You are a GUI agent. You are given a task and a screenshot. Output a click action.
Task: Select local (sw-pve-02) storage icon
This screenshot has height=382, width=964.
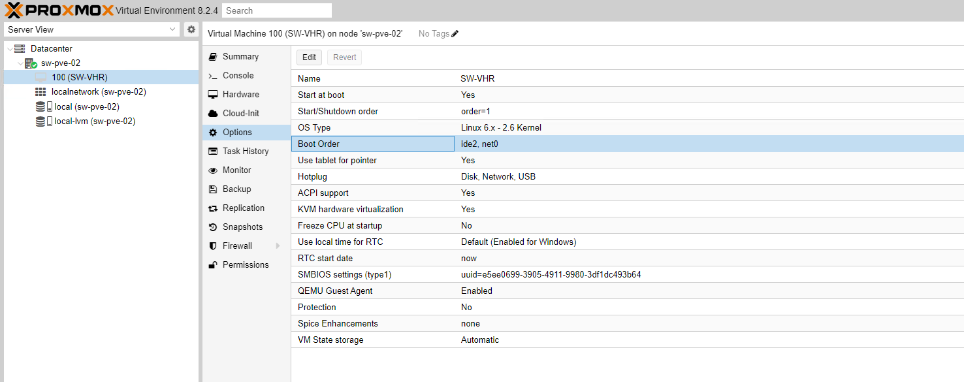[44, 106]
